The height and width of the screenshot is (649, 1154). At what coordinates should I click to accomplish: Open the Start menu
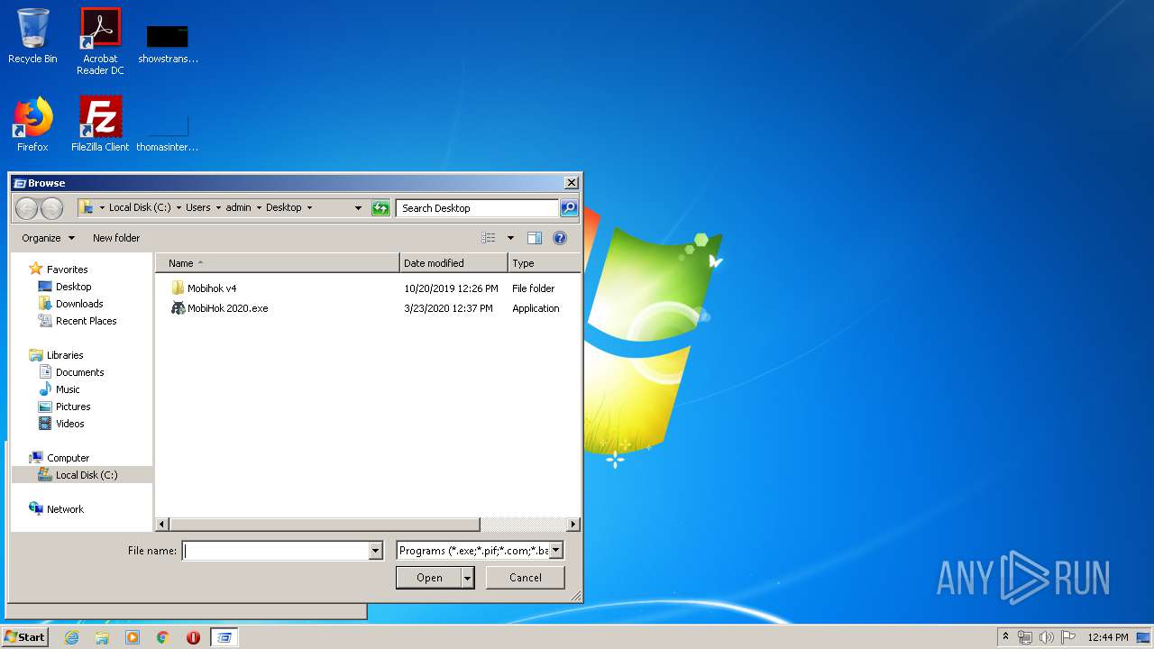coord(24,636)
